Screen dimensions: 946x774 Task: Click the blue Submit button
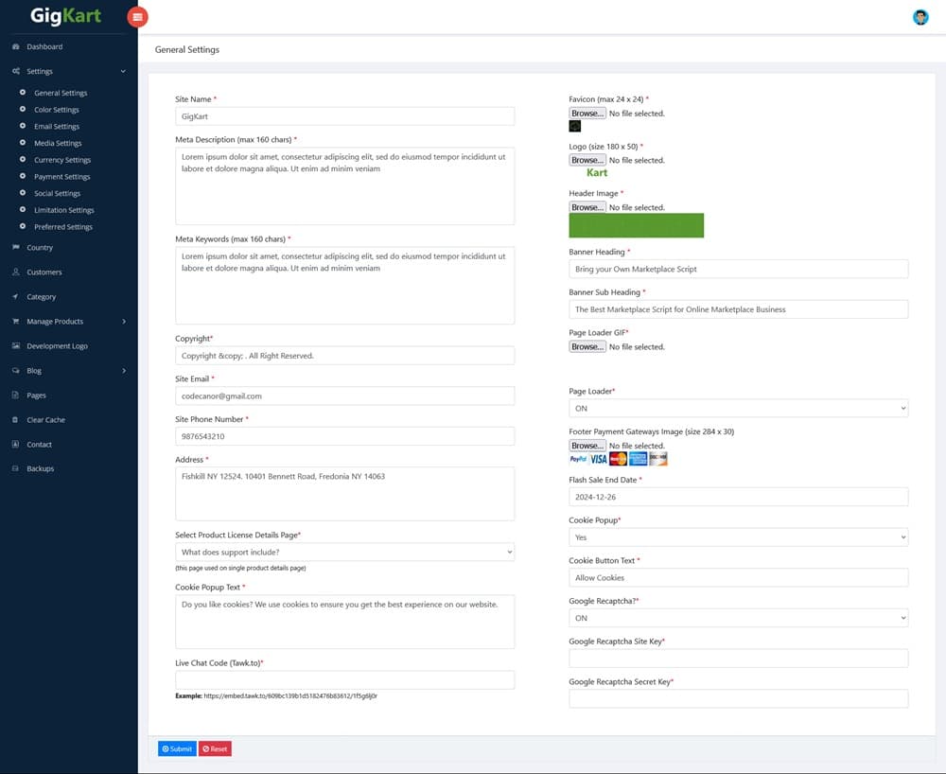[x=177, y=748]
